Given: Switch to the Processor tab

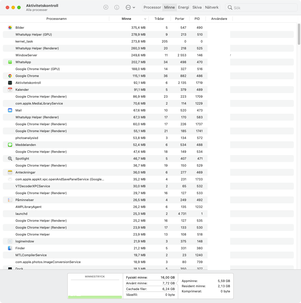Looking at the screenshot, I should pyautogui.click(x=152, y=7).
